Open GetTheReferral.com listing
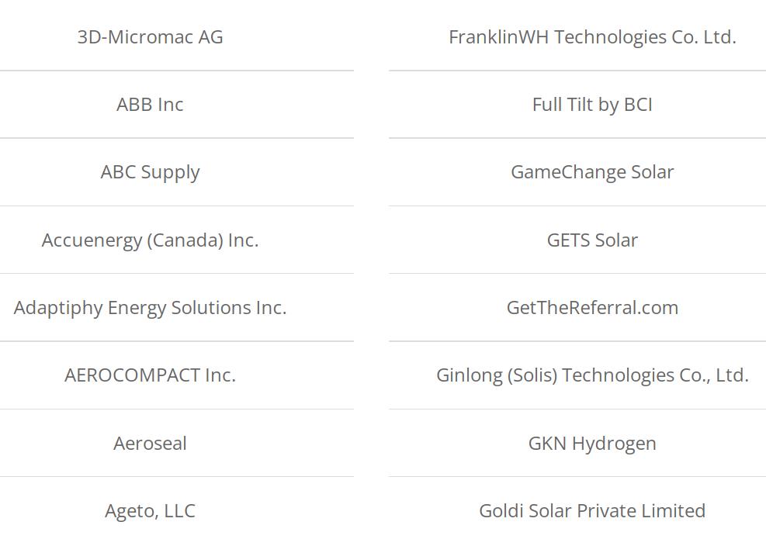This screenshot has width=766, height=539. click(x=592, y=308)
